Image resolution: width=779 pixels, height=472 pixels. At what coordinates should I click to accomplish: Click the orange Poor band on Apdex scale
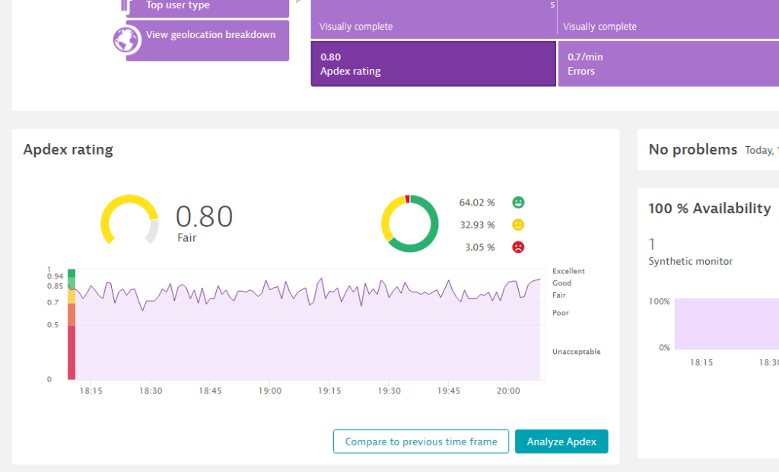point(72,314)
